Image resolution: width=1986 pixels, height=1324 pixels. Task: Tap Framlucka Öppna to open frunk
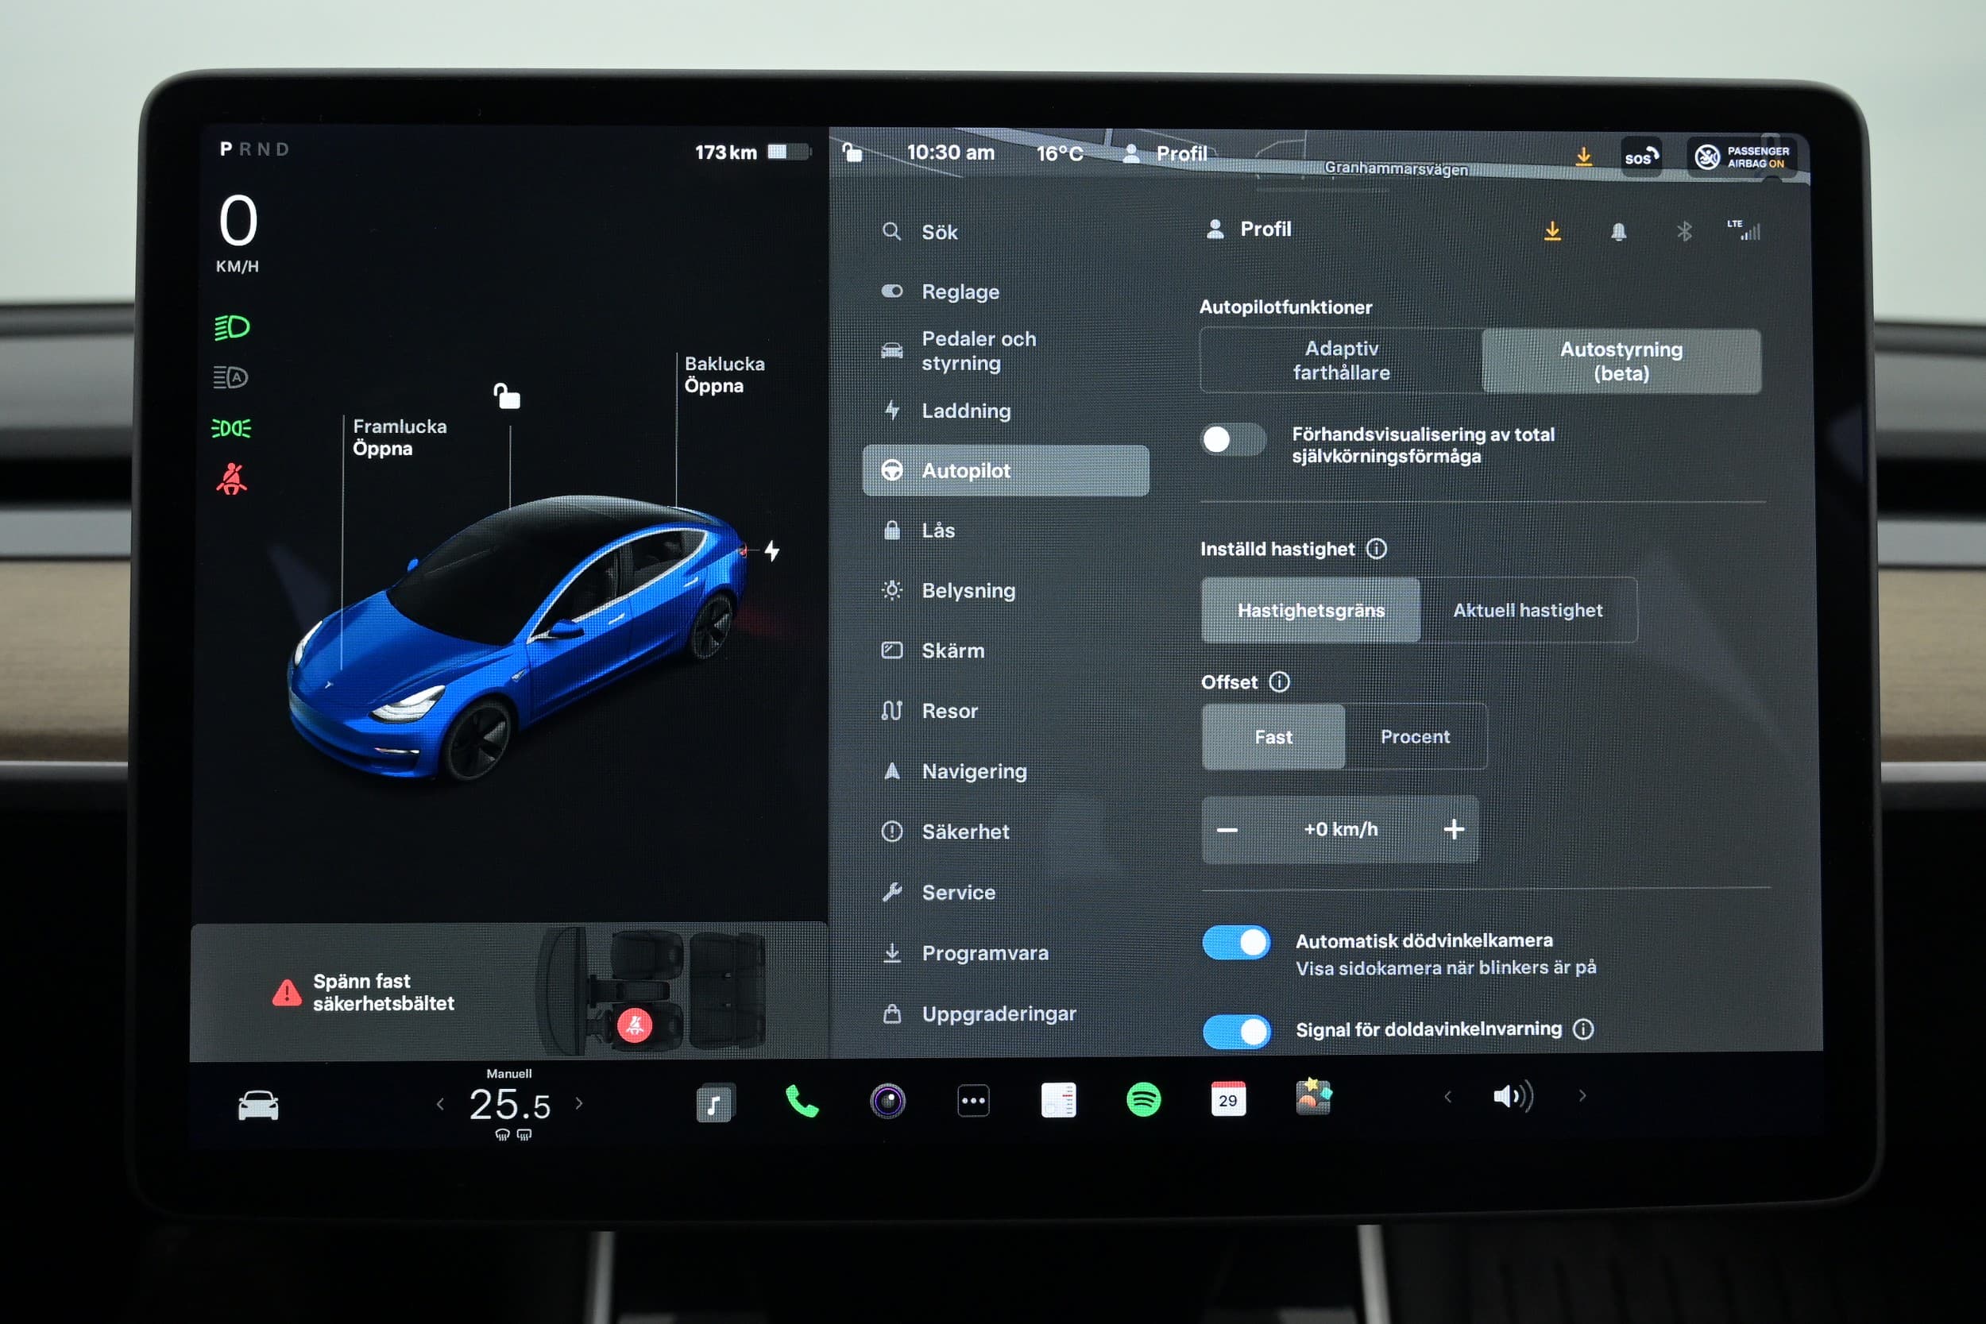pos(400,438)
